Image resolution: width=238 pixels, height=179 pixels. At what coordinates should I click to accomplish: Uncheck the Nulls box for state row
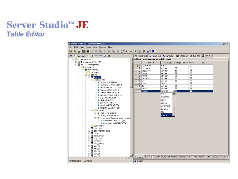191,84
